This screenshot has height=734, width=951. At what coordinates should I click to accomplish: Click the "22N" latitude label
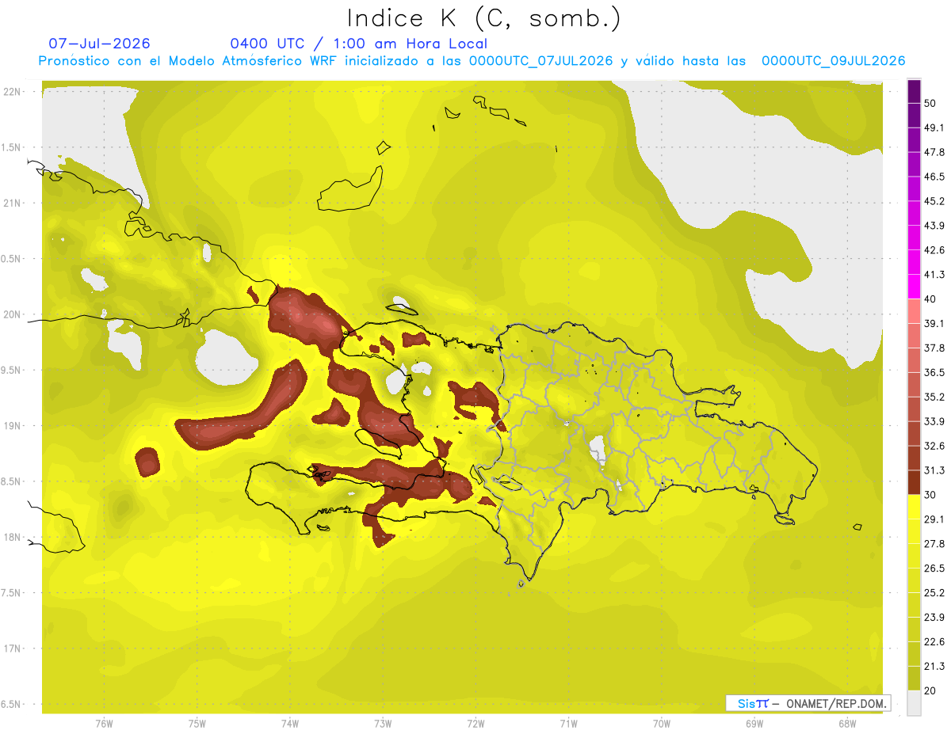12,92
